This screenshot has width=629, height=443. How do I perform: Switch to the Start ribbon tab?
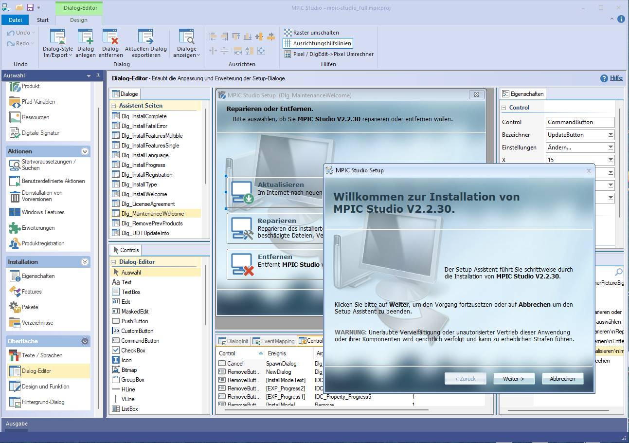[43, 20]
